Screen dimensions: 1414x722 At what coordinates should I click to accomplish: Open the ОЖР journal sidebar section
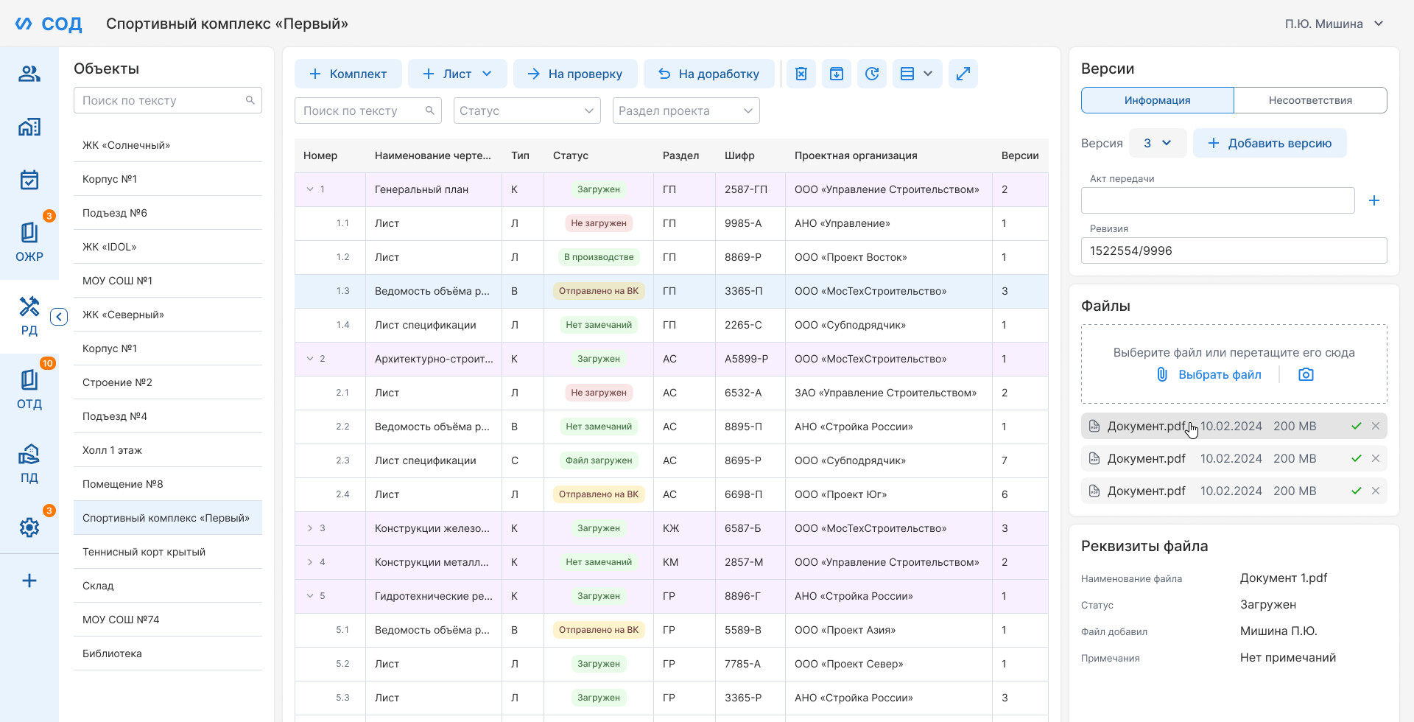29,242
